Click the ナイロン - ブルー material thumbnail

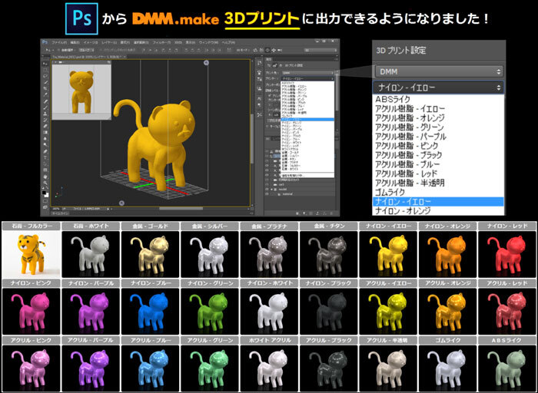tap(150, 311)
